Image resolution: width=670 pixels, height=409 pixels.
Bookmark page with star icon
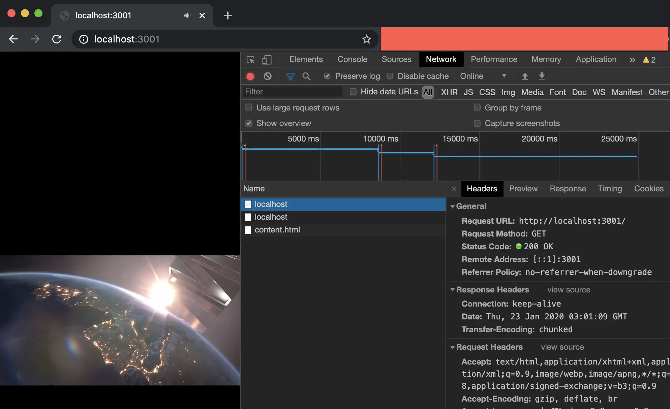point(366,39)
